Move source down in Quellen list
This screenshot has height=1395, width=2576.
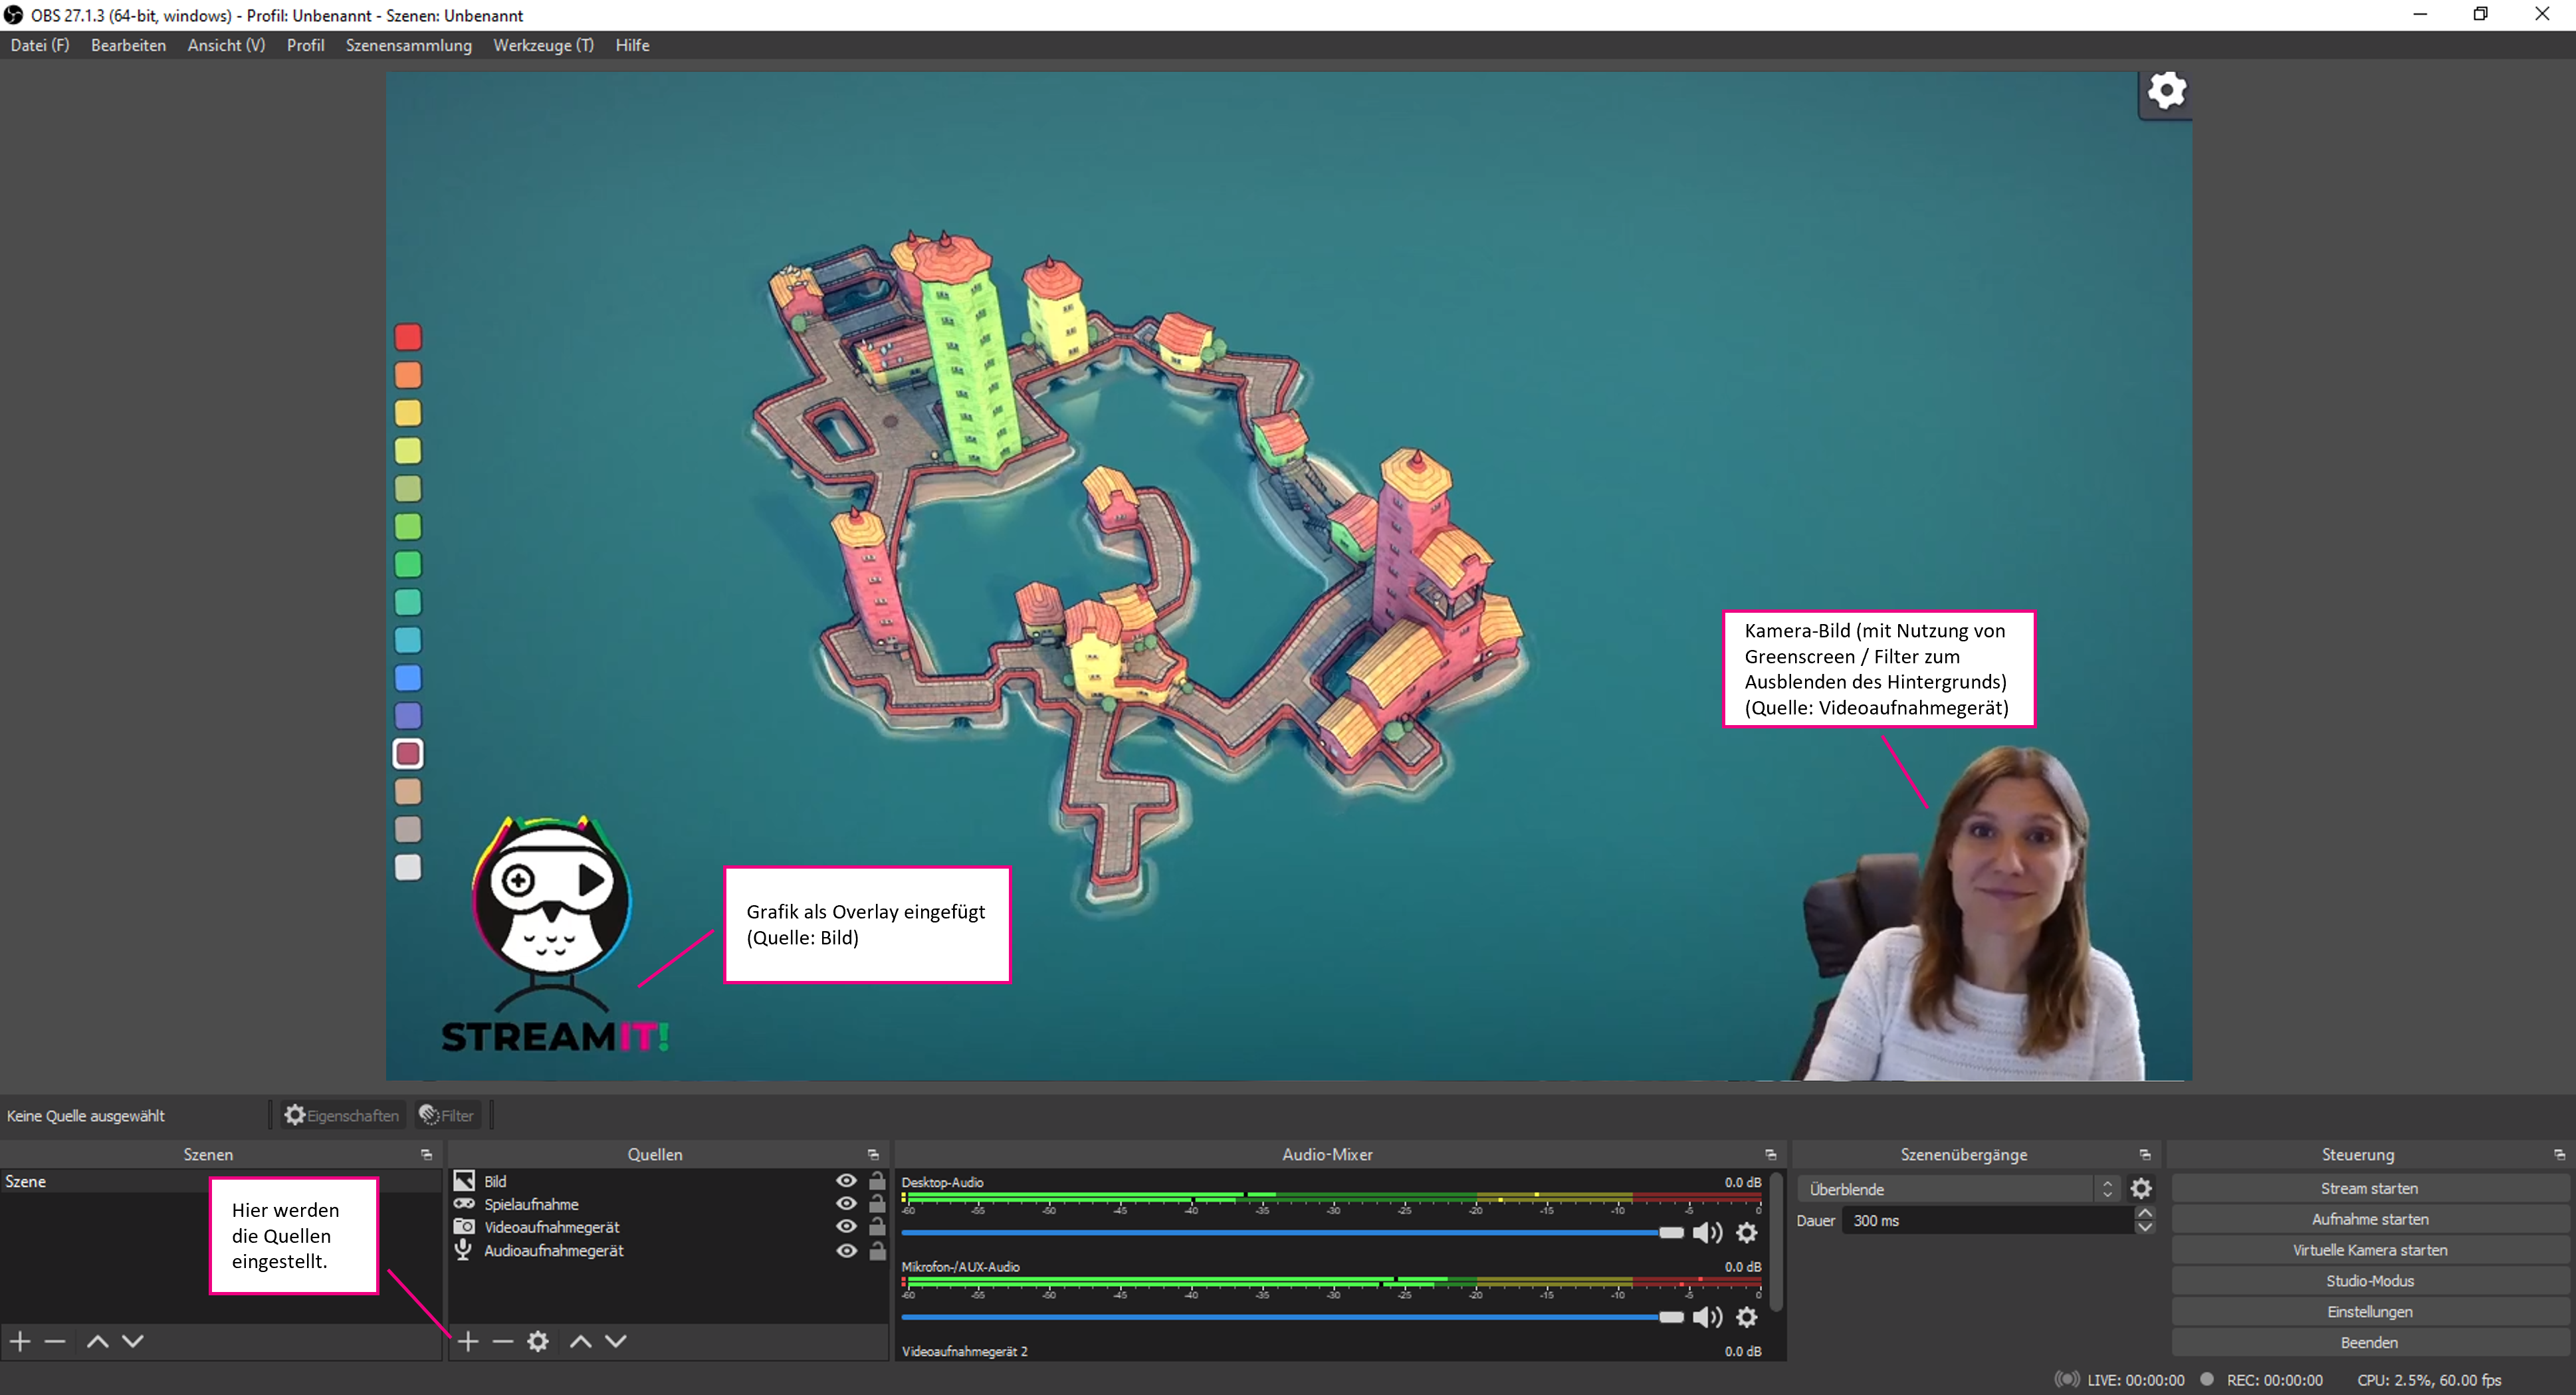tap(616, 1341)
